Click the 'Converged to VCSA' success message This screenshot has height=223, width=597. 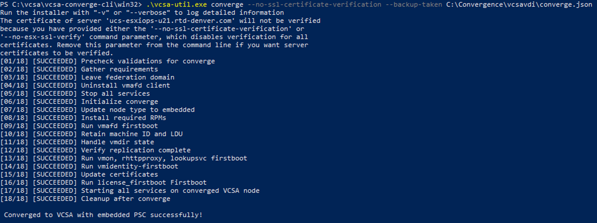(x=103, y=215)
